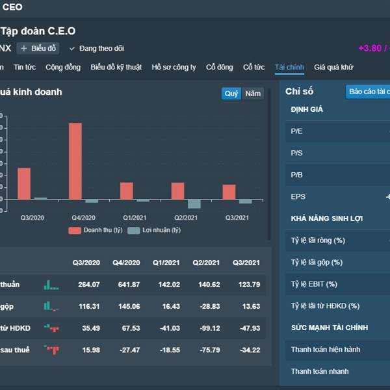The height and width of the screenshot is (390, 390).
Task: Click Tỷ lệ EBIT (%) row
Action: (338, 284)
